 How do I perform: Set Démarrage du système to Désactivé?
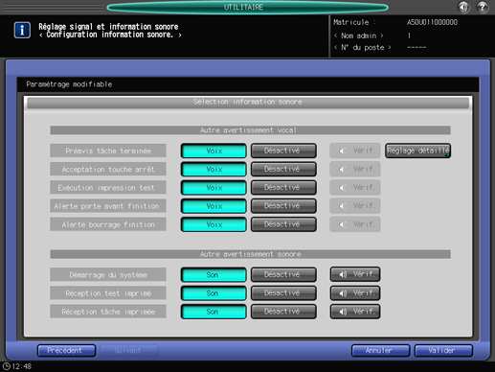[x=283, y=274]
